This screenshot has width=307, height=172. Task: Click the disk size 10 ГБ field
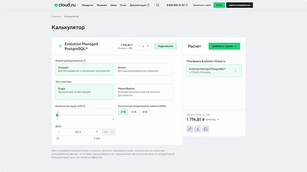(78, 132)
